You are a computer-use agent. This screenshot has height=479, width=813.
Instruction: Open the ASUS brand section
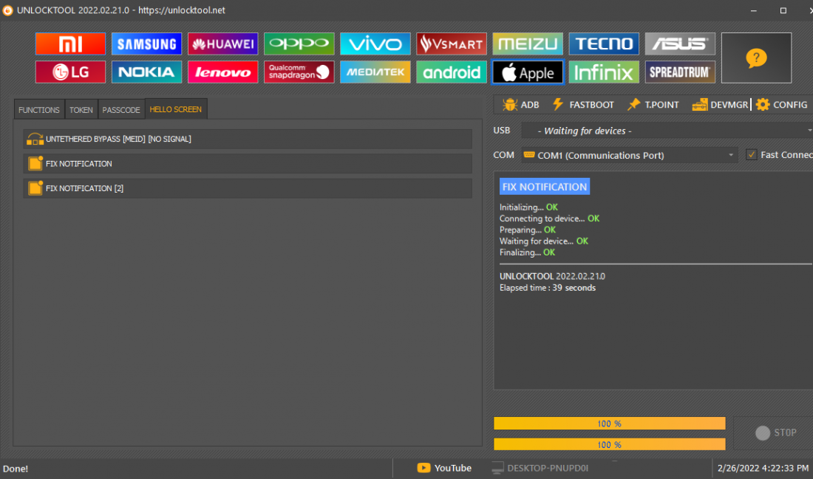pyautogui.click(x=680, y=44)
